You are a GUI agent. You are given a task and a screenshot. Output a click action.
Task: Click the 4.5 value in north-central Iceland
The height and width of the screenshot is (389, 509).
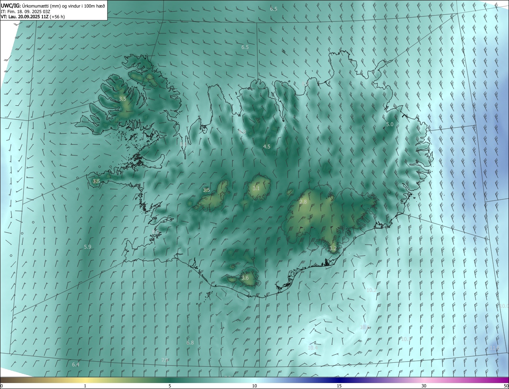click(266, 146)
